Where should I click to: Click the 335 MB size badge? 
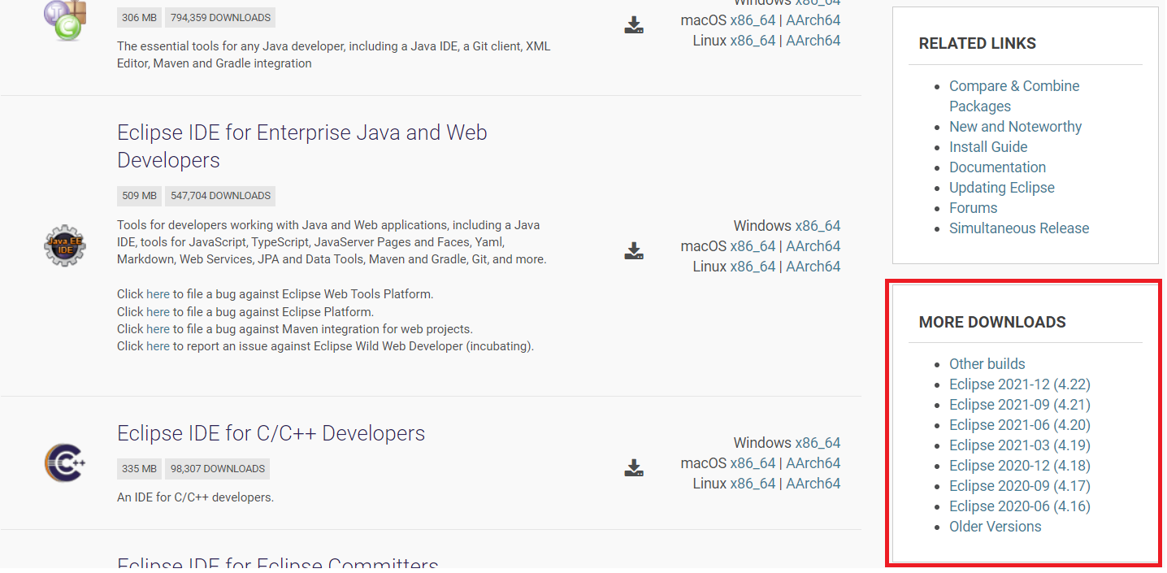[139, 469]
